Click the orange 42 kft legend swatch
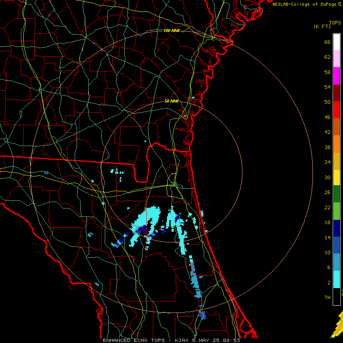The width and height of the screenshot is (343, 343). 337,144
